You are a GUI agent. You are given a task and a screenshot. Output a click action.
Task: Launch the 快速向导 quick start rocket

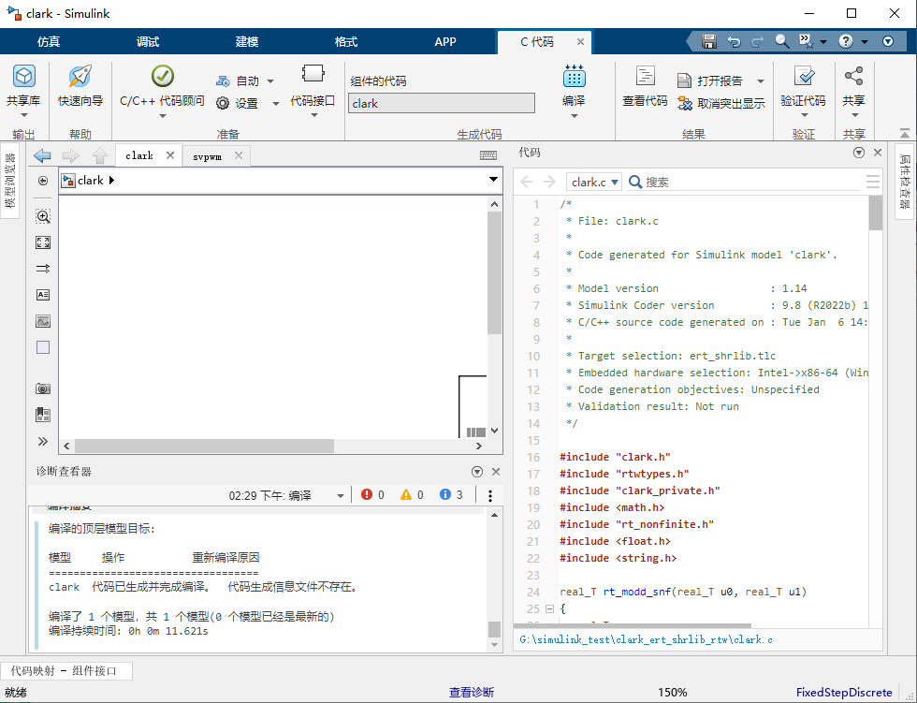(x=80, y=76)
